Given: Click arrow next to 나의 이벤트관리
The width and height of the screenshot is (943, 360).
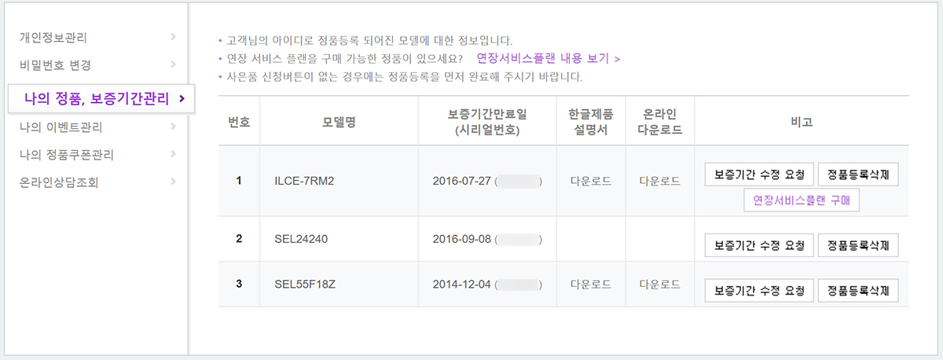Looking at the screenshot, I should (x=173, y=127).
